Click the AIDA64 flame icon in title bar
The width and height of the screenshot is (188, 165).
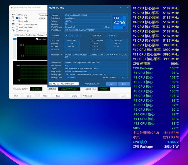coord(11,7)
